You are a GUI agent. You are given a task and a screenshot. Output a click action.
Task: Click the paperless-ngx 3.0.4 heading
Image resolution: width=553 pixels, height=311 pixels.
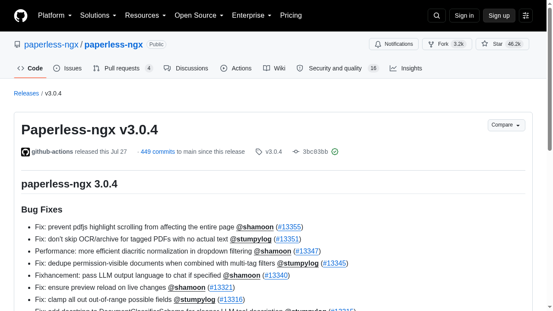69,184
